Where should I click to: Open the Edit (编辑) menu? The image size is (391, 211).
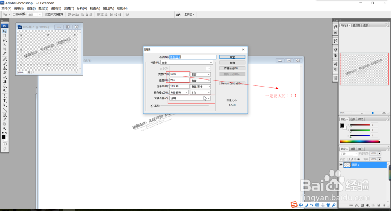[x=19, y=9]
